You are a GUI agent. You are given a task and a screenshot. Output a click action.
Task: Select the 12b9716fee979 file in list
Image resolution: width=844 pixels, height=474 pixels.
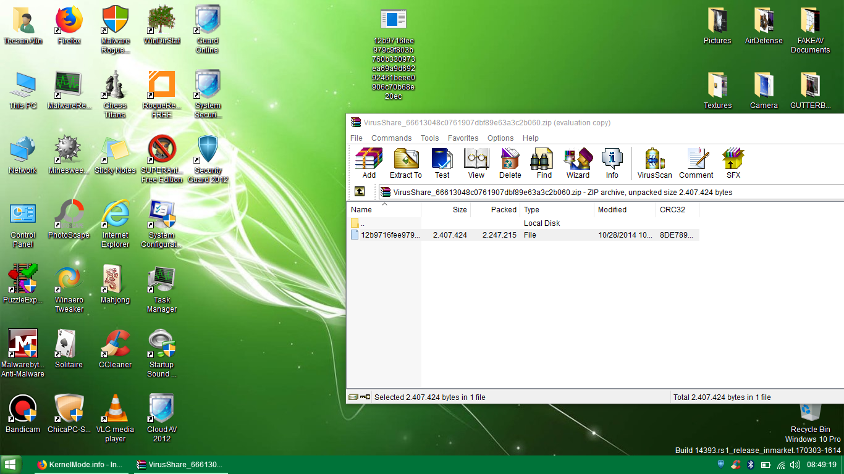coord(390,235)
